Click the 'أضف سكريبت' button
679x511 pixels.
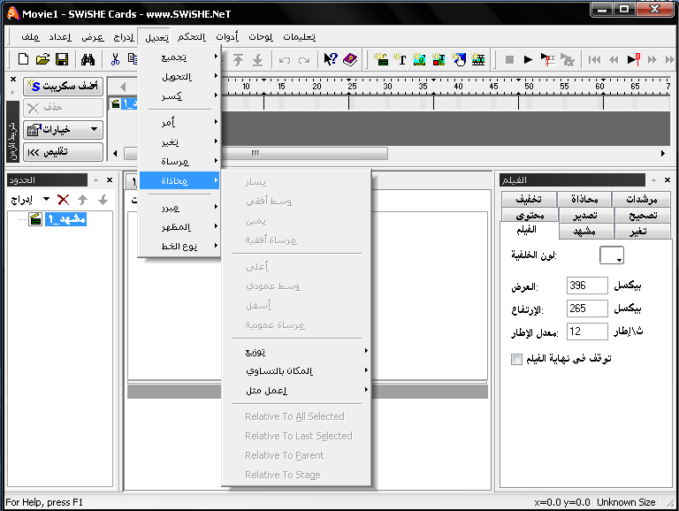(63, 86)
